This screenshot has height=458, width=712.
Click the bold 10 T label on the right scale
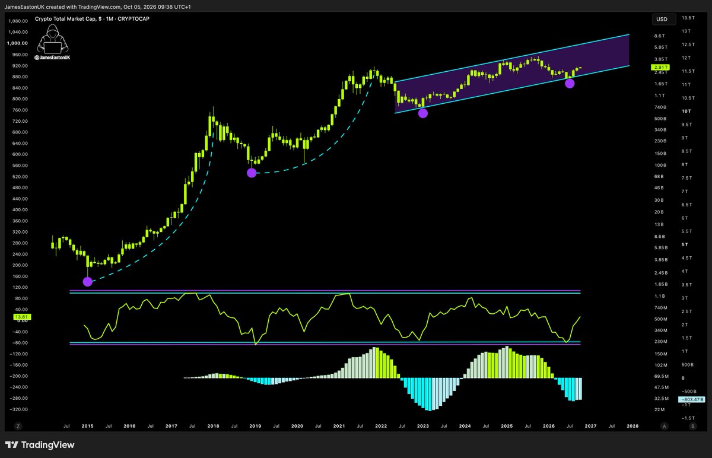[x=686, y=111]
